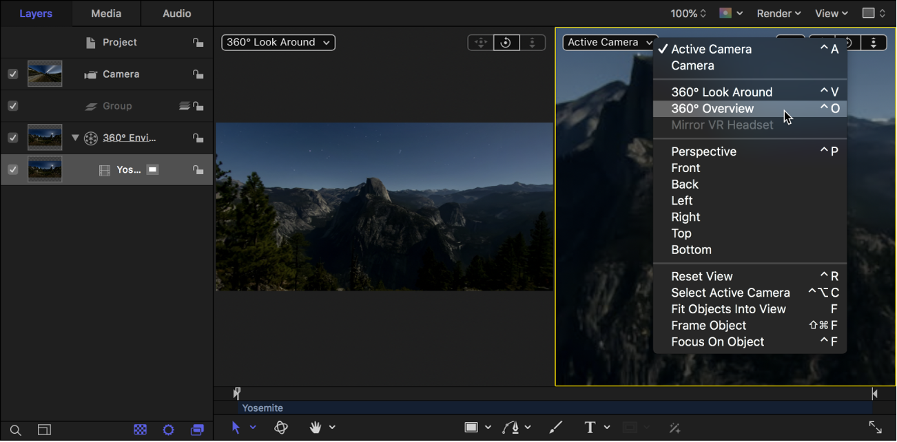Collapse the 360° Environment layer disclosure triangle
The height and width of the screenshot is (442, 897).
[75, 137]
